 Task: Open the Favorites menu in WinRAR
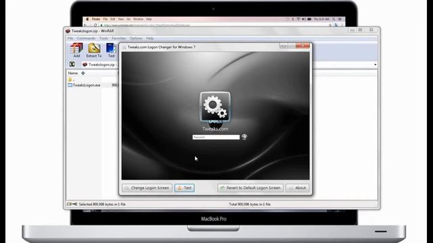coord(119,38)
